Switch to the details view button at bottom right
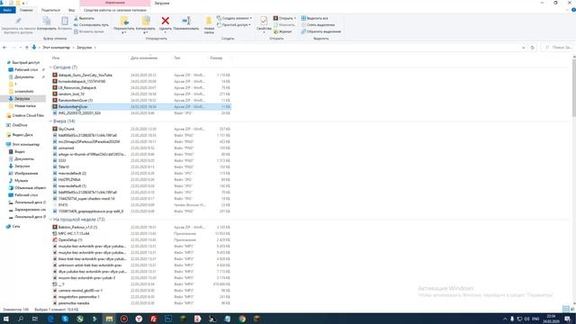The height and width of the screenshot is (324, 576). [x=566, y=310]
